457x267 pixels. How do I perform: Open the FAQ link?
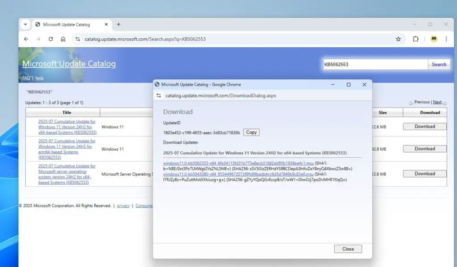pyautogui.click(x=26, y=78)
